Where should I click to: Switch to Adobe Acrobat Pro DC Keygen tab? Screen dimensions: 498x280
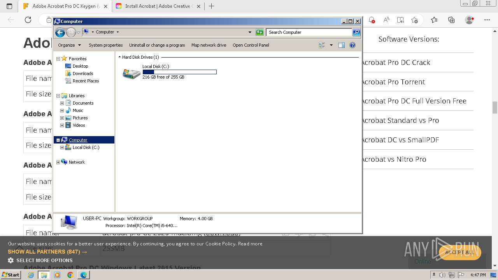[x=66, y=6]
